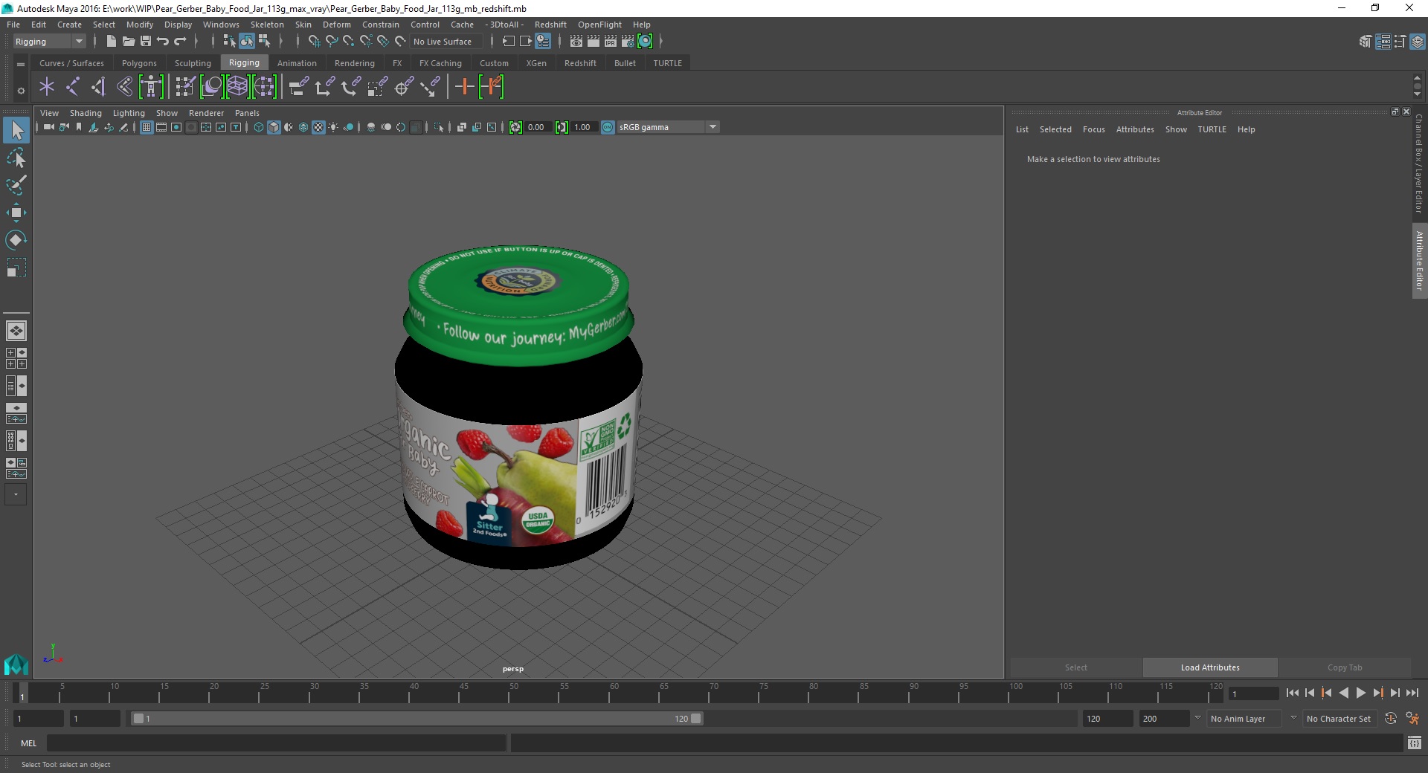Image resolution: width=1428 pixels, height=773 pixels.
Task: Open the Attribute Editor side tab
Action: point(1419,260)
